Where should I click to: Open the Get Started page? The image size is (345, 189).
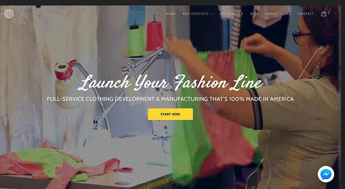(x=231, y=14)
